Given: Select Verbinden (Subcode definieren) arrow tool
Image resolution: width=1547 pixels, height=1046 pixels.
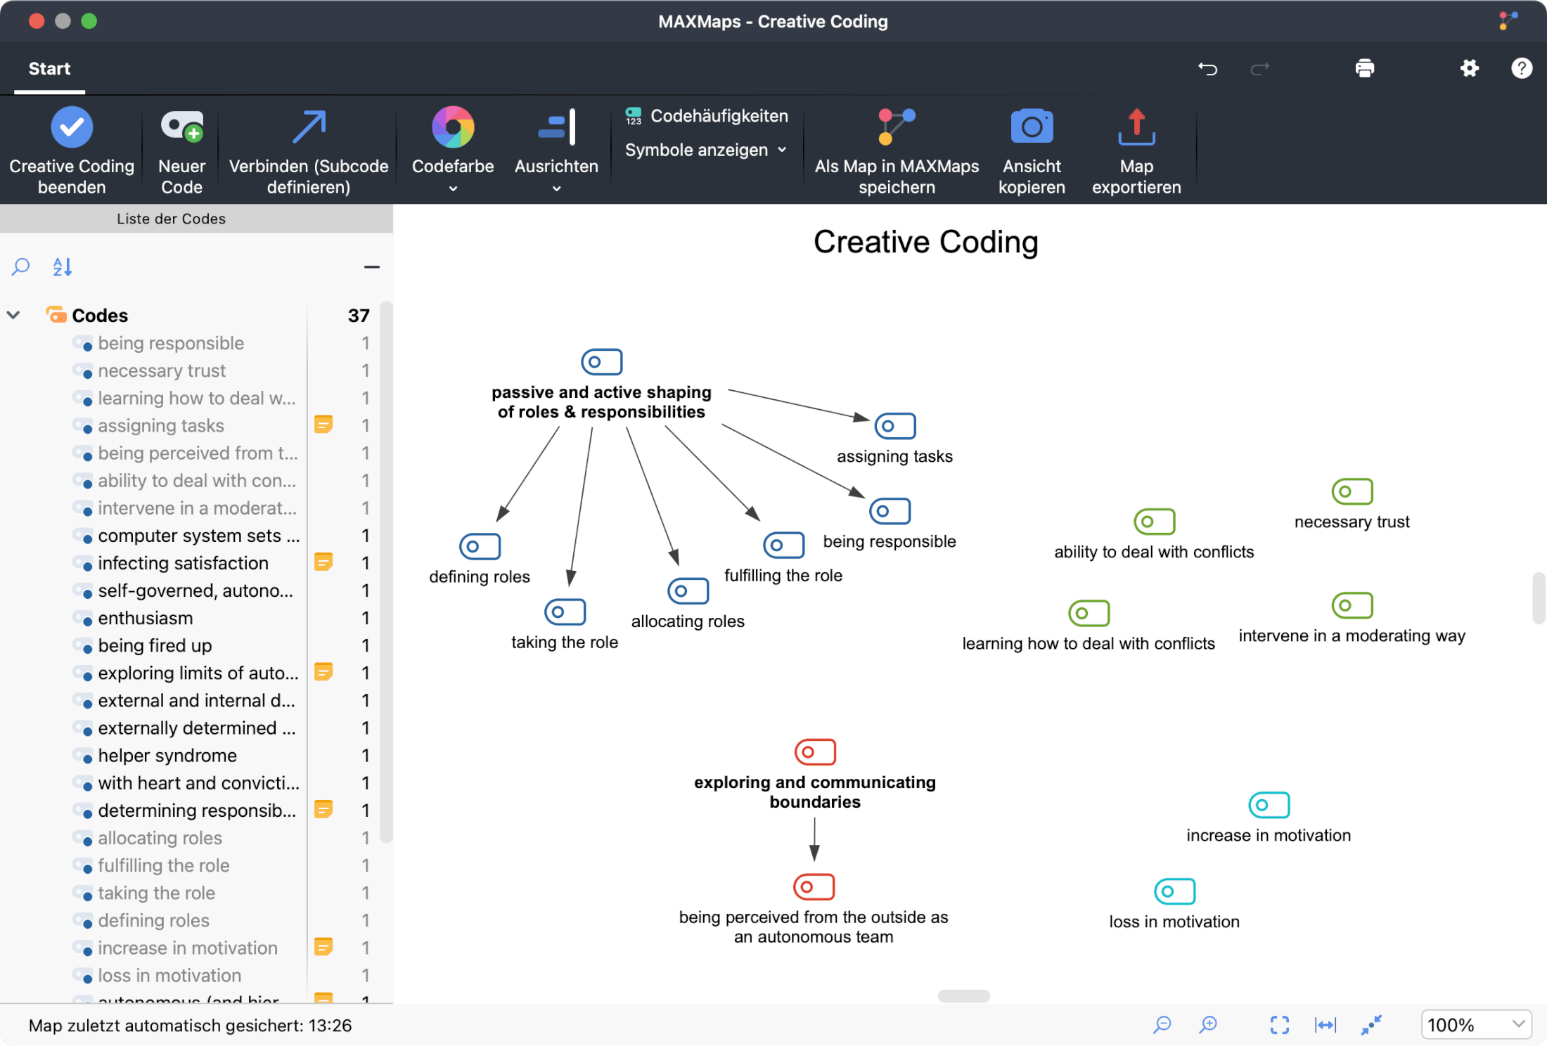Looking at the screenshot, I should pyautogui.click(x=308, y=127).
